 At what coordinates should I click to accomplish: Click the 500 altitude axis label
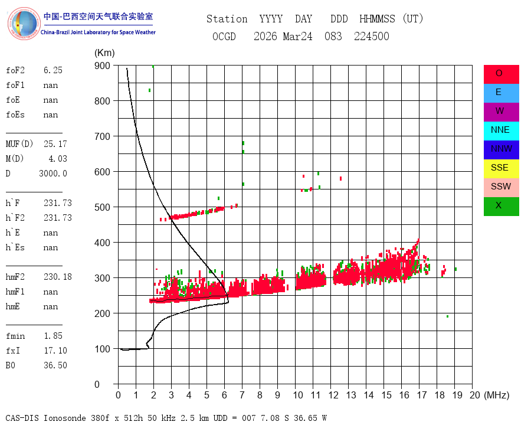point(102,207)
